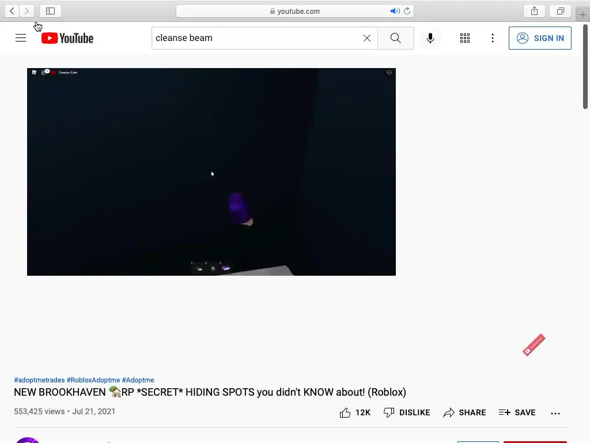This screenshot has height=443, width=590.
Task: Open the settings three-dot menu
Action: pos(493,38)
